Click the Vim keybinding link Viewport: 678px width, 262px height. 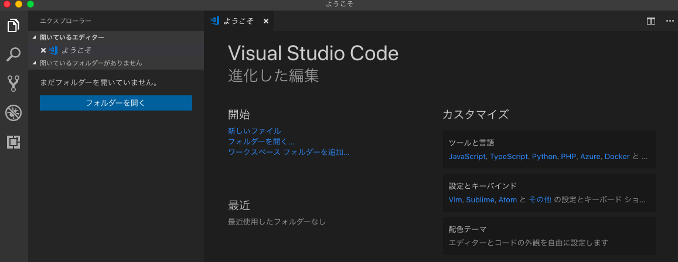[456, 200]
